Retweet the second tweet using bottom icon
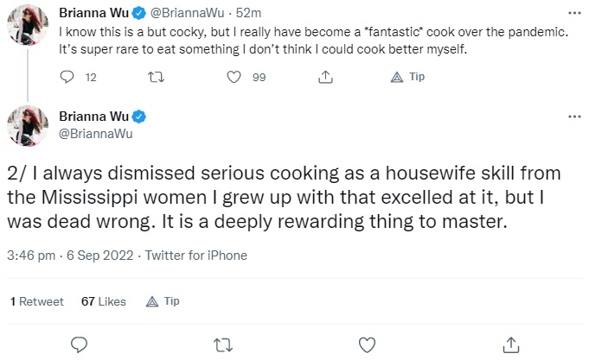 pyautogui.click(x=223, y=345)
